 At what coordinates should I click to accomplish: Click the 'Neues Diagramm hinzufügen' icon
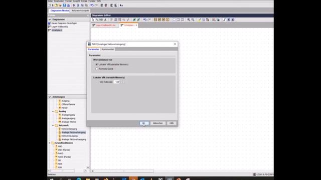pos(49,23)
